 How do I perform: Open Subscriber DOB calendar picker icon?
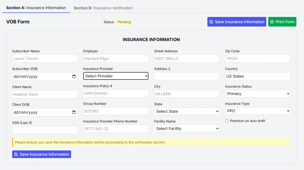(74, 76)
